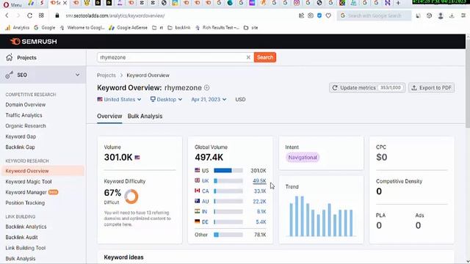Open the Easy Setup menu icon
This screenshot has height=264, width=470.
(x=463, y=15)
